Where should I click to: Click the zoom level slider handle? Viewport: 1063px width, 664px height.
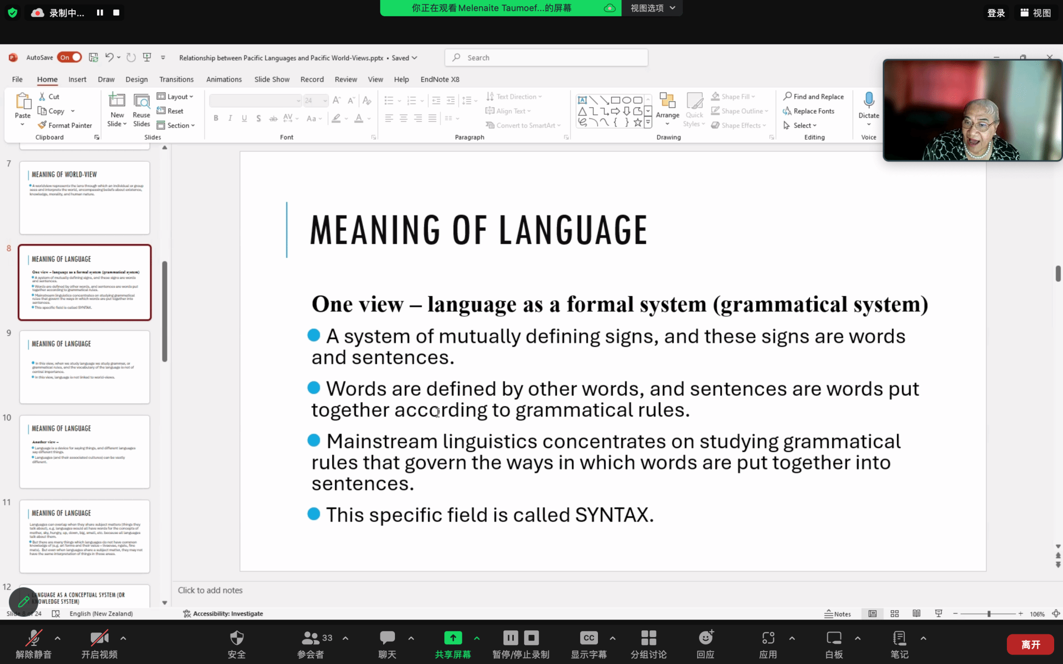point(989,614)
